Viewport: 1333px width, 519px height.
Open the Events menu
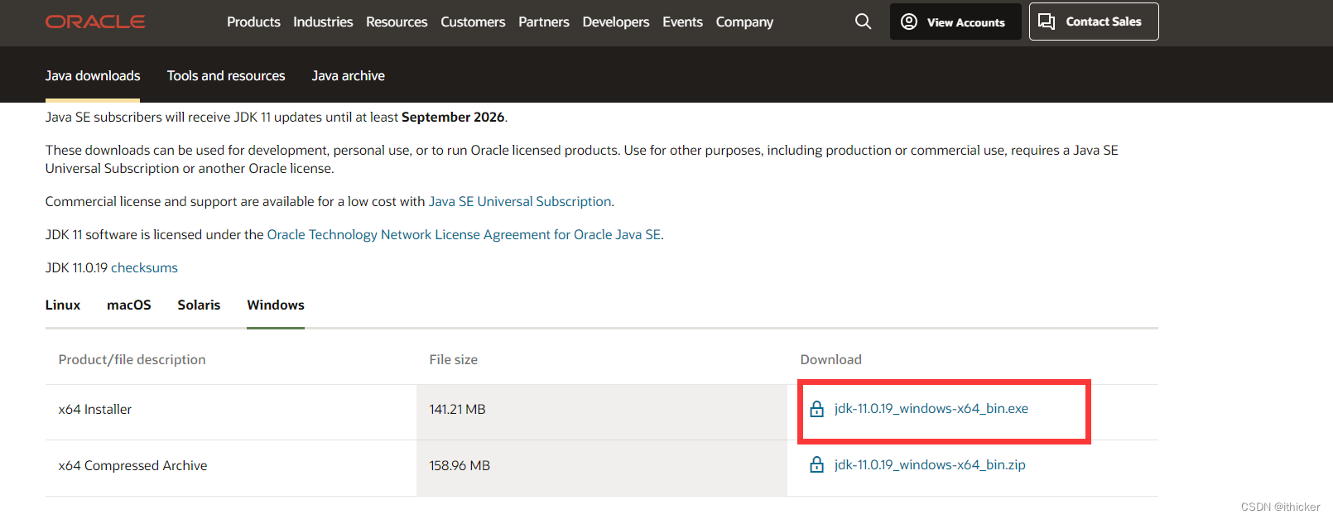click(682, 22)
